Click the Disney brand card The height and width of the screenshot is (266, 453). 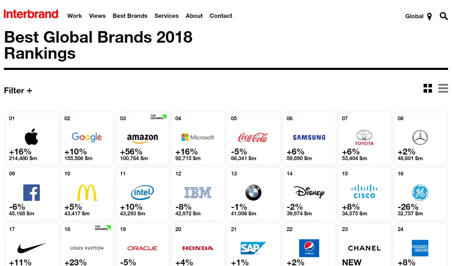click(309, 193)
